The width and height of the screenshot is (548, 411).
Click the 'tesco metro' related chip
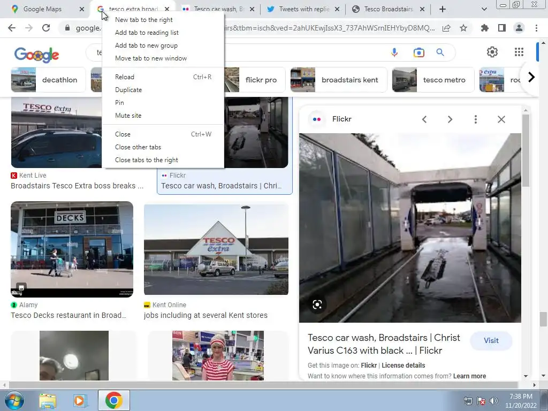coord(433,80)
